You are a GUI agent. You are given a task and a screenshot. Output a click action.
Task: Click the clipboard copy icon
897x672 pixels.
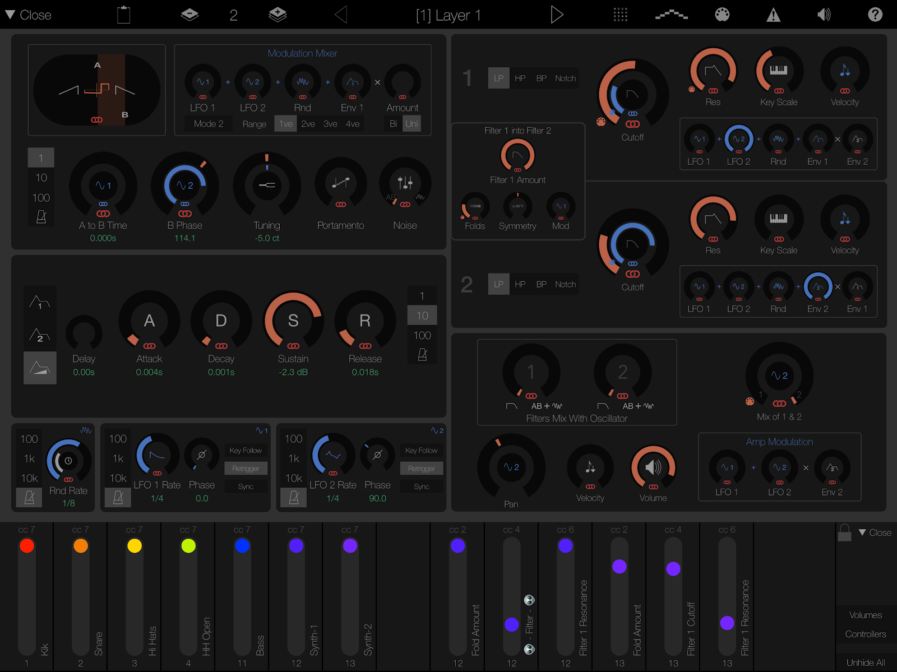tap(123, 15)
